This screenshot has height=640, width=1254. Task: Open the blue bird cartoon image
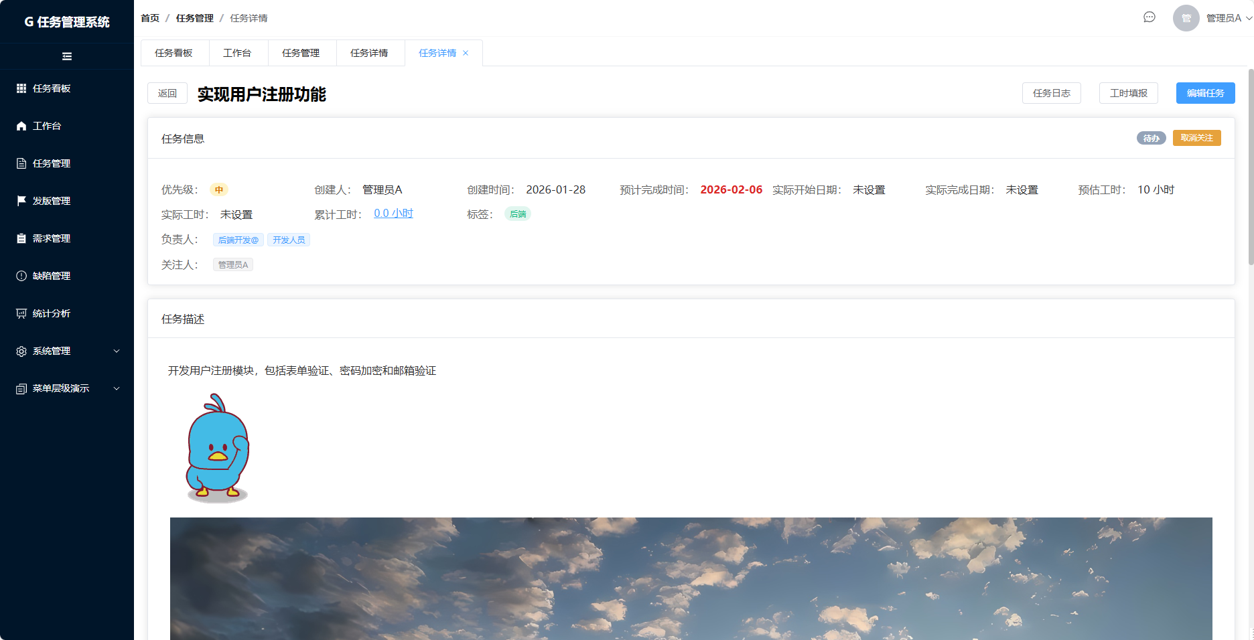(218, 449)
